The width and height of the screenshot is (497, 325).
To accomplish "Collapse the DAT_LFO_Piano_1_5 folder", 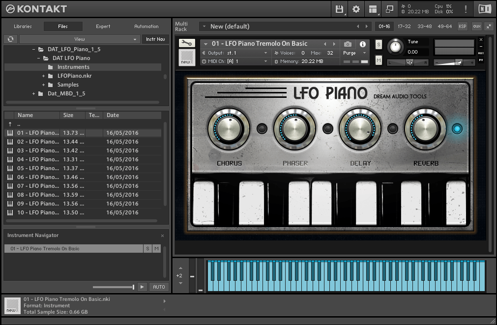I will (33, 49).
